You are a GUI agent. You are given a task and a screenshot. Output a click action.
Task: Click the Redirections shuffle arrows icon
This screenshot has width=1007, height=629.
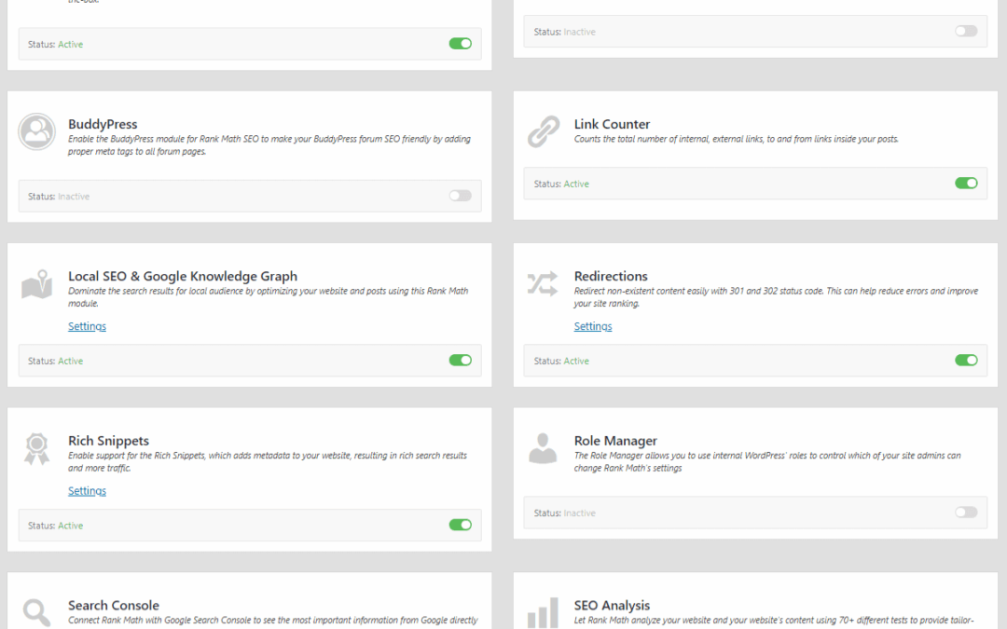(543, 283)
